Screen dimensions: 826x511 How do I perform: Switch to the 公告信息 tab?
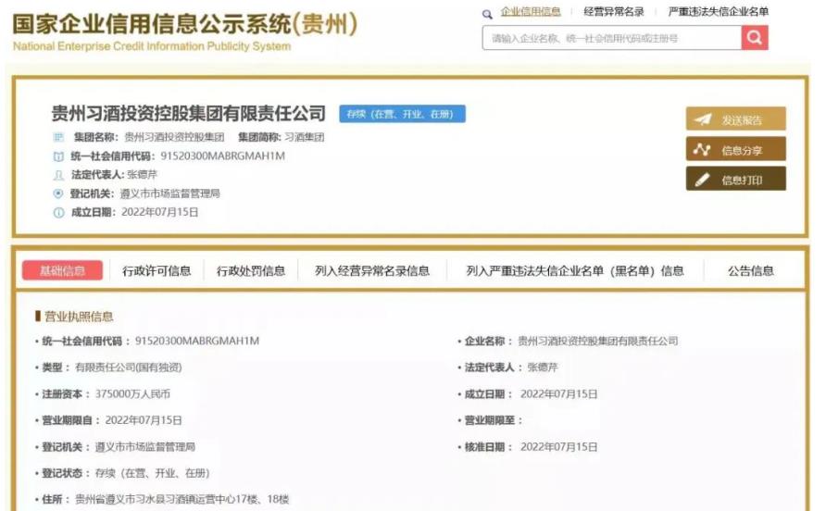pos(750,271)
